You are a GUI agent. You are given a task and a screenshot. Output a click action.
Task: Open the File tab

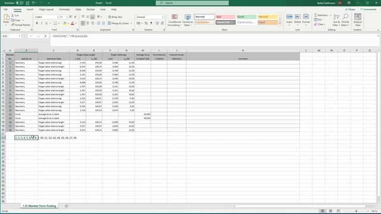(5, 10)
